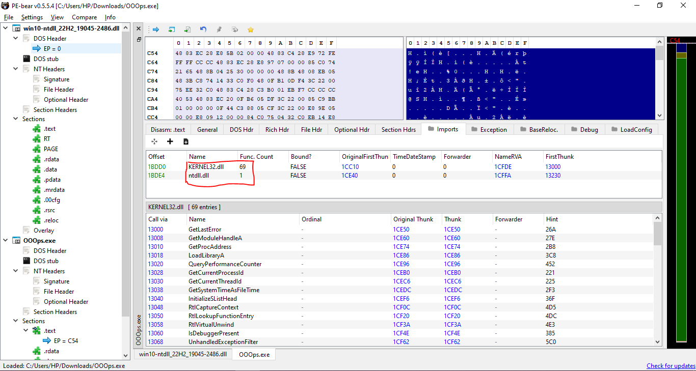The height and width of the screenshot is (371, 696).
Task: Switch to the Disasm: .text tab
Action: coord(167,129)
